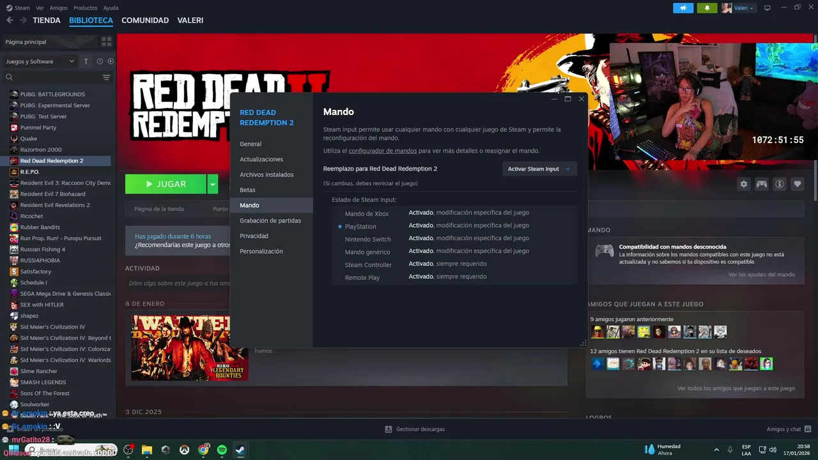
Task: Open Página de la tienda tab
Action: 159,209
